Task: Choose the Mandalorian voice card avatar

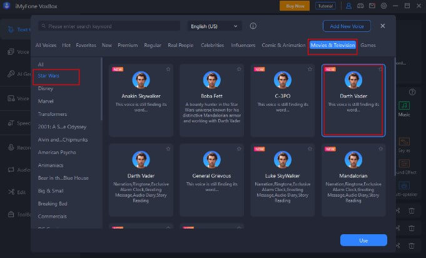Action: pyautogui.click(x=353, y=160)
